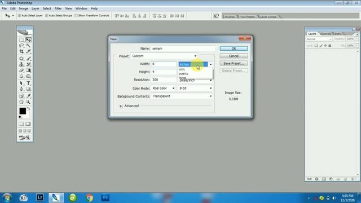361x203 pixels.
Task: Select the Zoom tool
Action: [28, 102]
